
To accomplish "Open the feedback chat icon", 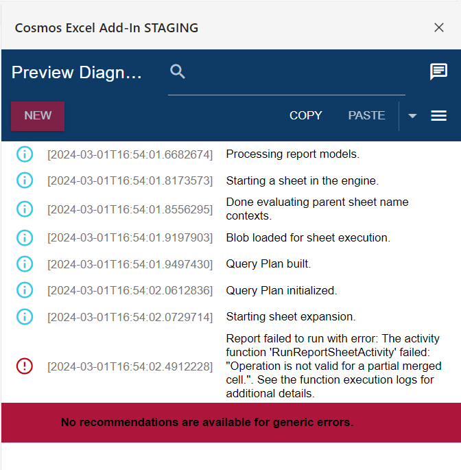I will (x=438, y=71).
